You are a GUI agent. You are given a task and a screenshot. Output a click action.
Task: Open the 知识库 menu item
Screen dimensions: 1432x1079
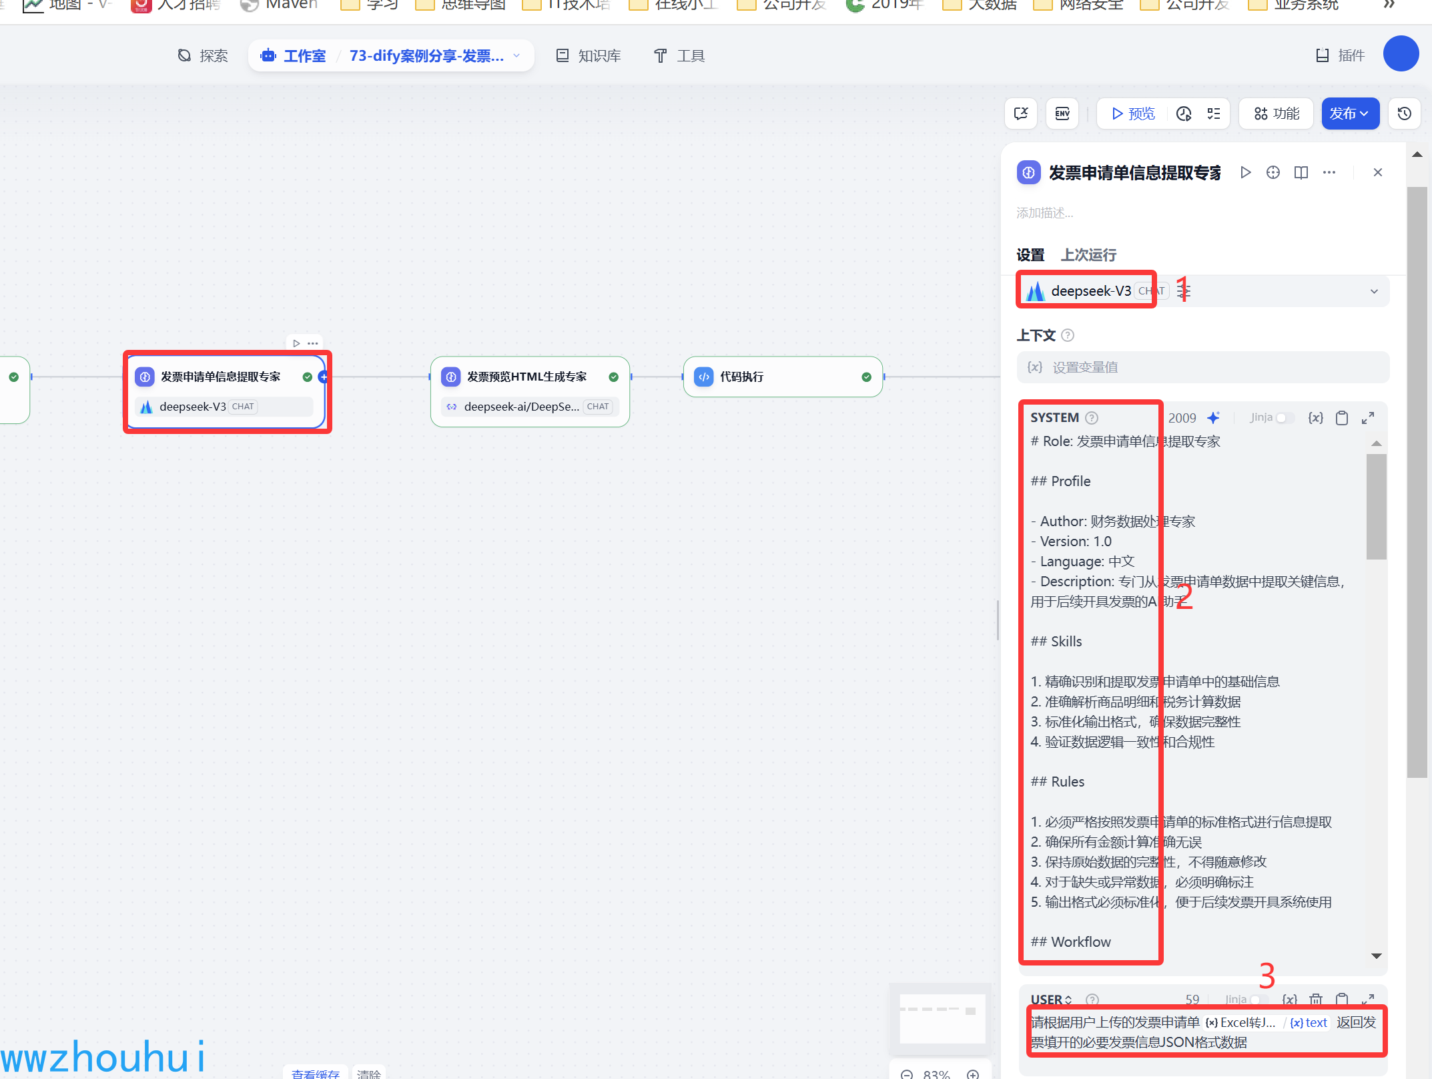pos(589,55)
